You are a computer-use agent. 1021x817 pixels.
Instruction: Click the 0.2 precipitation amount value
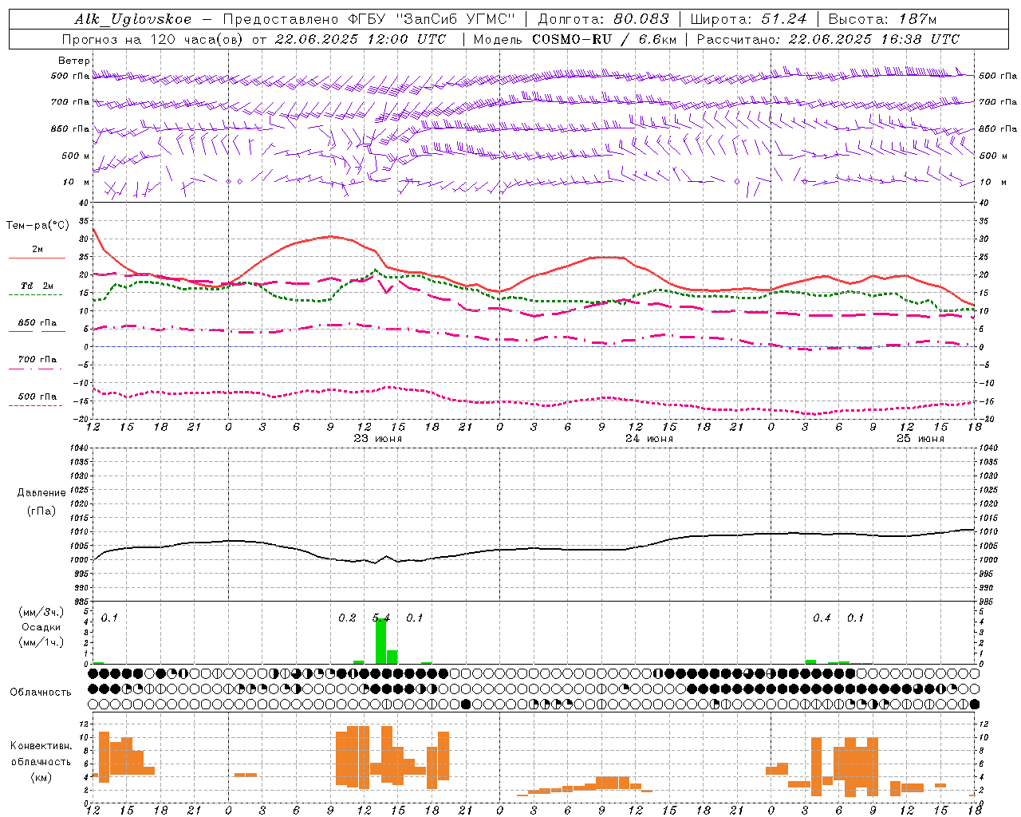click(347, 618)
